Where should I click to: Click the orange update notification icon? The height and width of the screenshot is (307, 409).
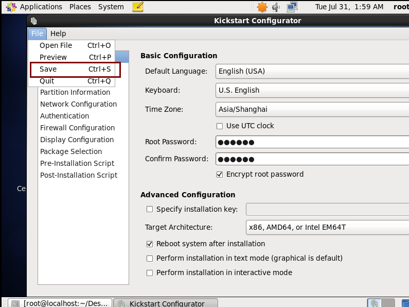click(x=262, y=7)
